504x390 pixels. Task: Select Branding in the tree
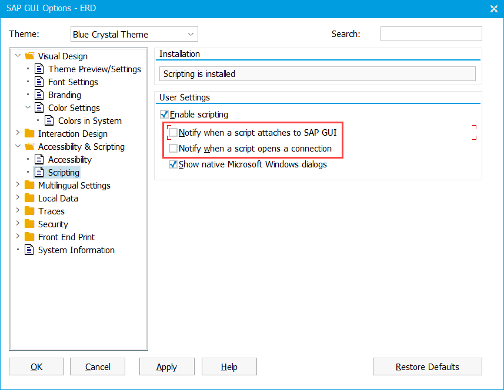(65, 95)
